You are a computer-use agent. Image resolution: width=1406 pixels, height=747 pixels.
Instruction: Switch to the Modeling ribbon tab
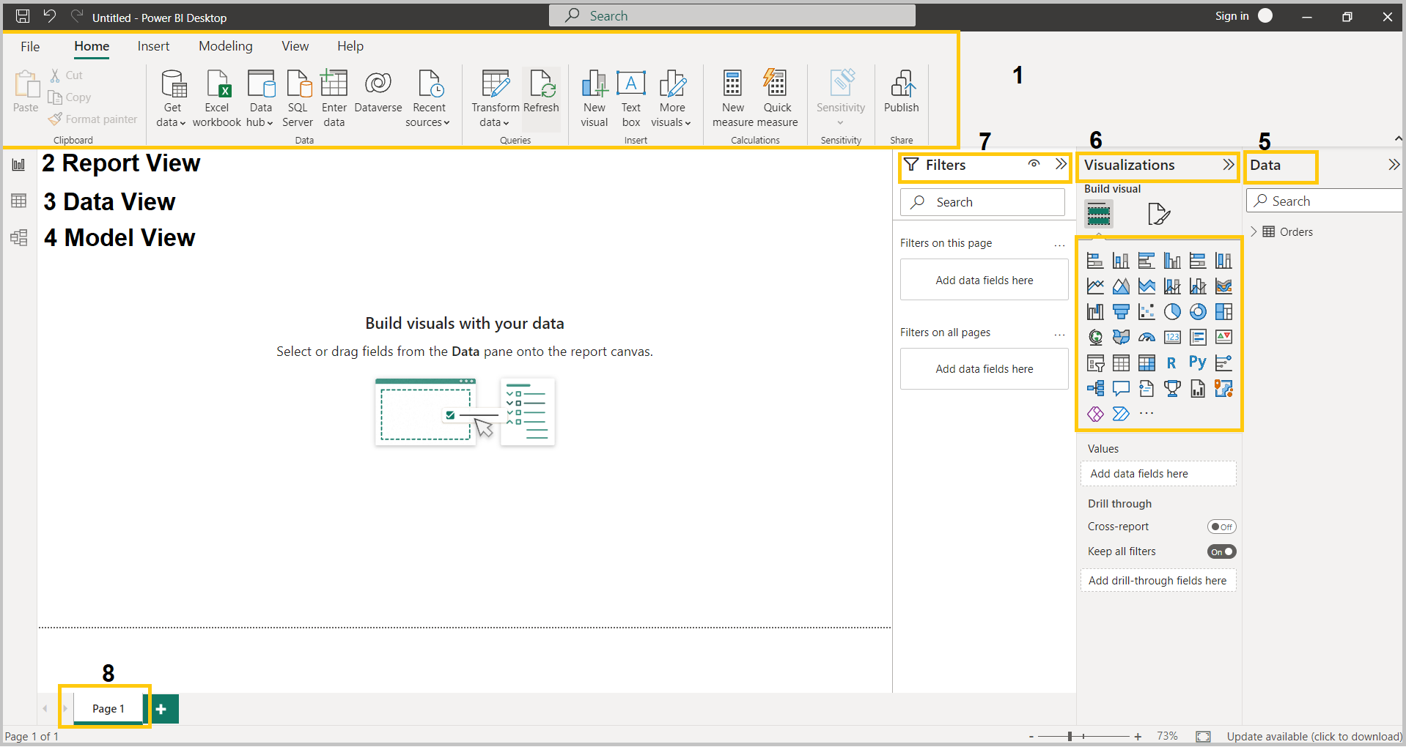click(225, 45)
